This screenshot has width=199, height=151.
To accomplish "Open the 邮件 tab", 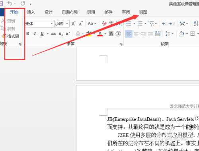I will point(108,12).
